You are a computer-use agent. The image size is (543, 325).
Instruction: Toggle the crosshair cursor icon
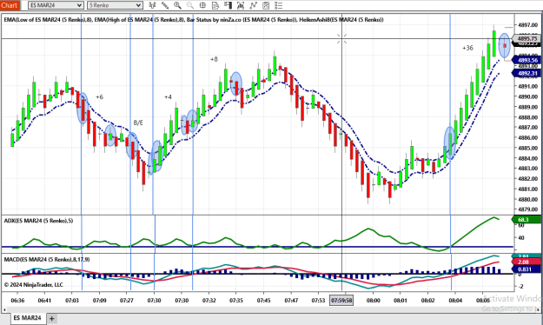click(202, 5)
